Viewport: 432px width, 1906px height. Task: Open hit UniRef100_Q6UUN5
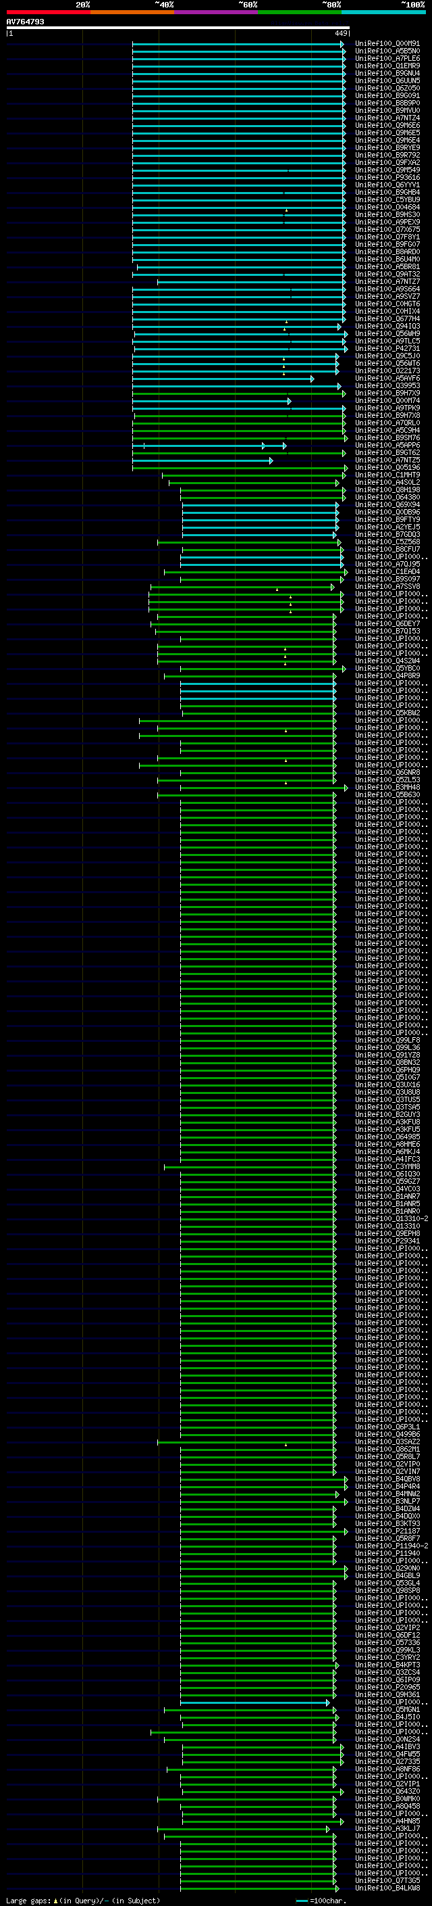point(387,80)
